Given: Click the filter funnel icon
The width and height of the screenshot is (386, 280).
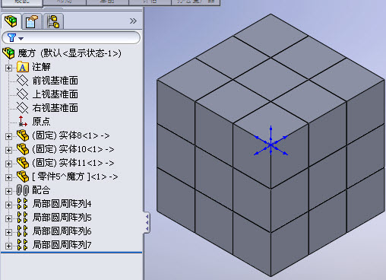Looking at the screenshot, I should 11,38.
